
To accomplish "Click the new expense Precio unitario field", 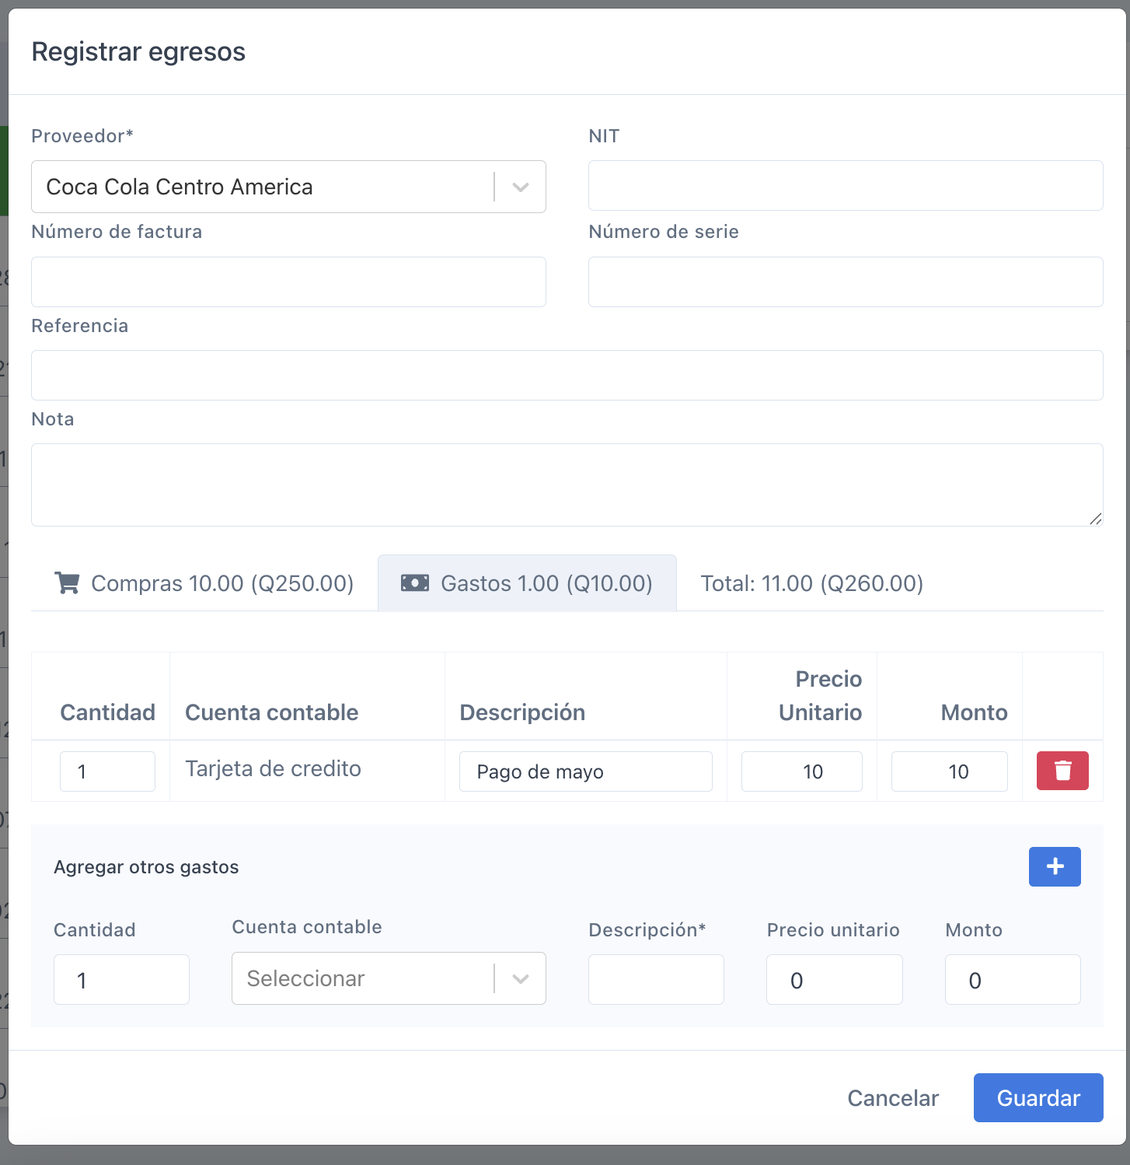I will point(835,979).
